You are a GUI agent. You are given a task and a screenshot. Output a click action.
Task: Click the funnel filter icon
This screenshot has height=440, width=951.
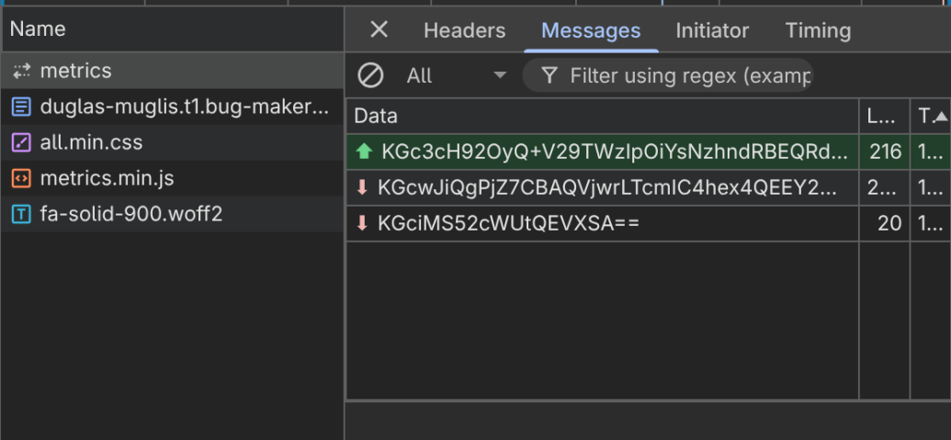(549, 75)
